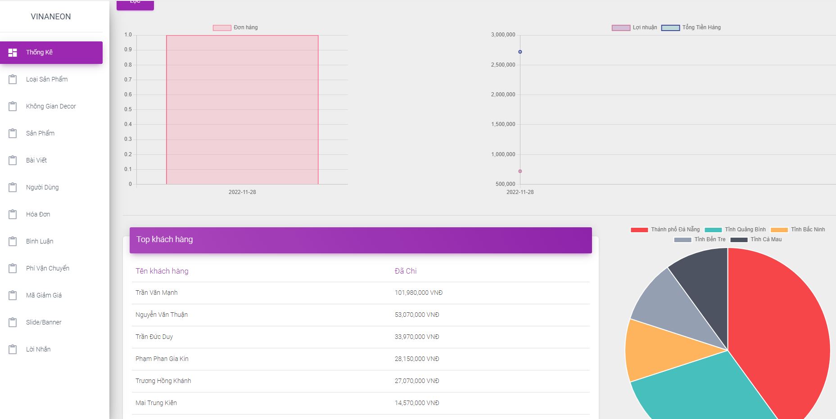Screen dimensions: 836x419
Task: Click the Tỉnh Quảng Bình teal legend swatch
Action: [713, 230]
